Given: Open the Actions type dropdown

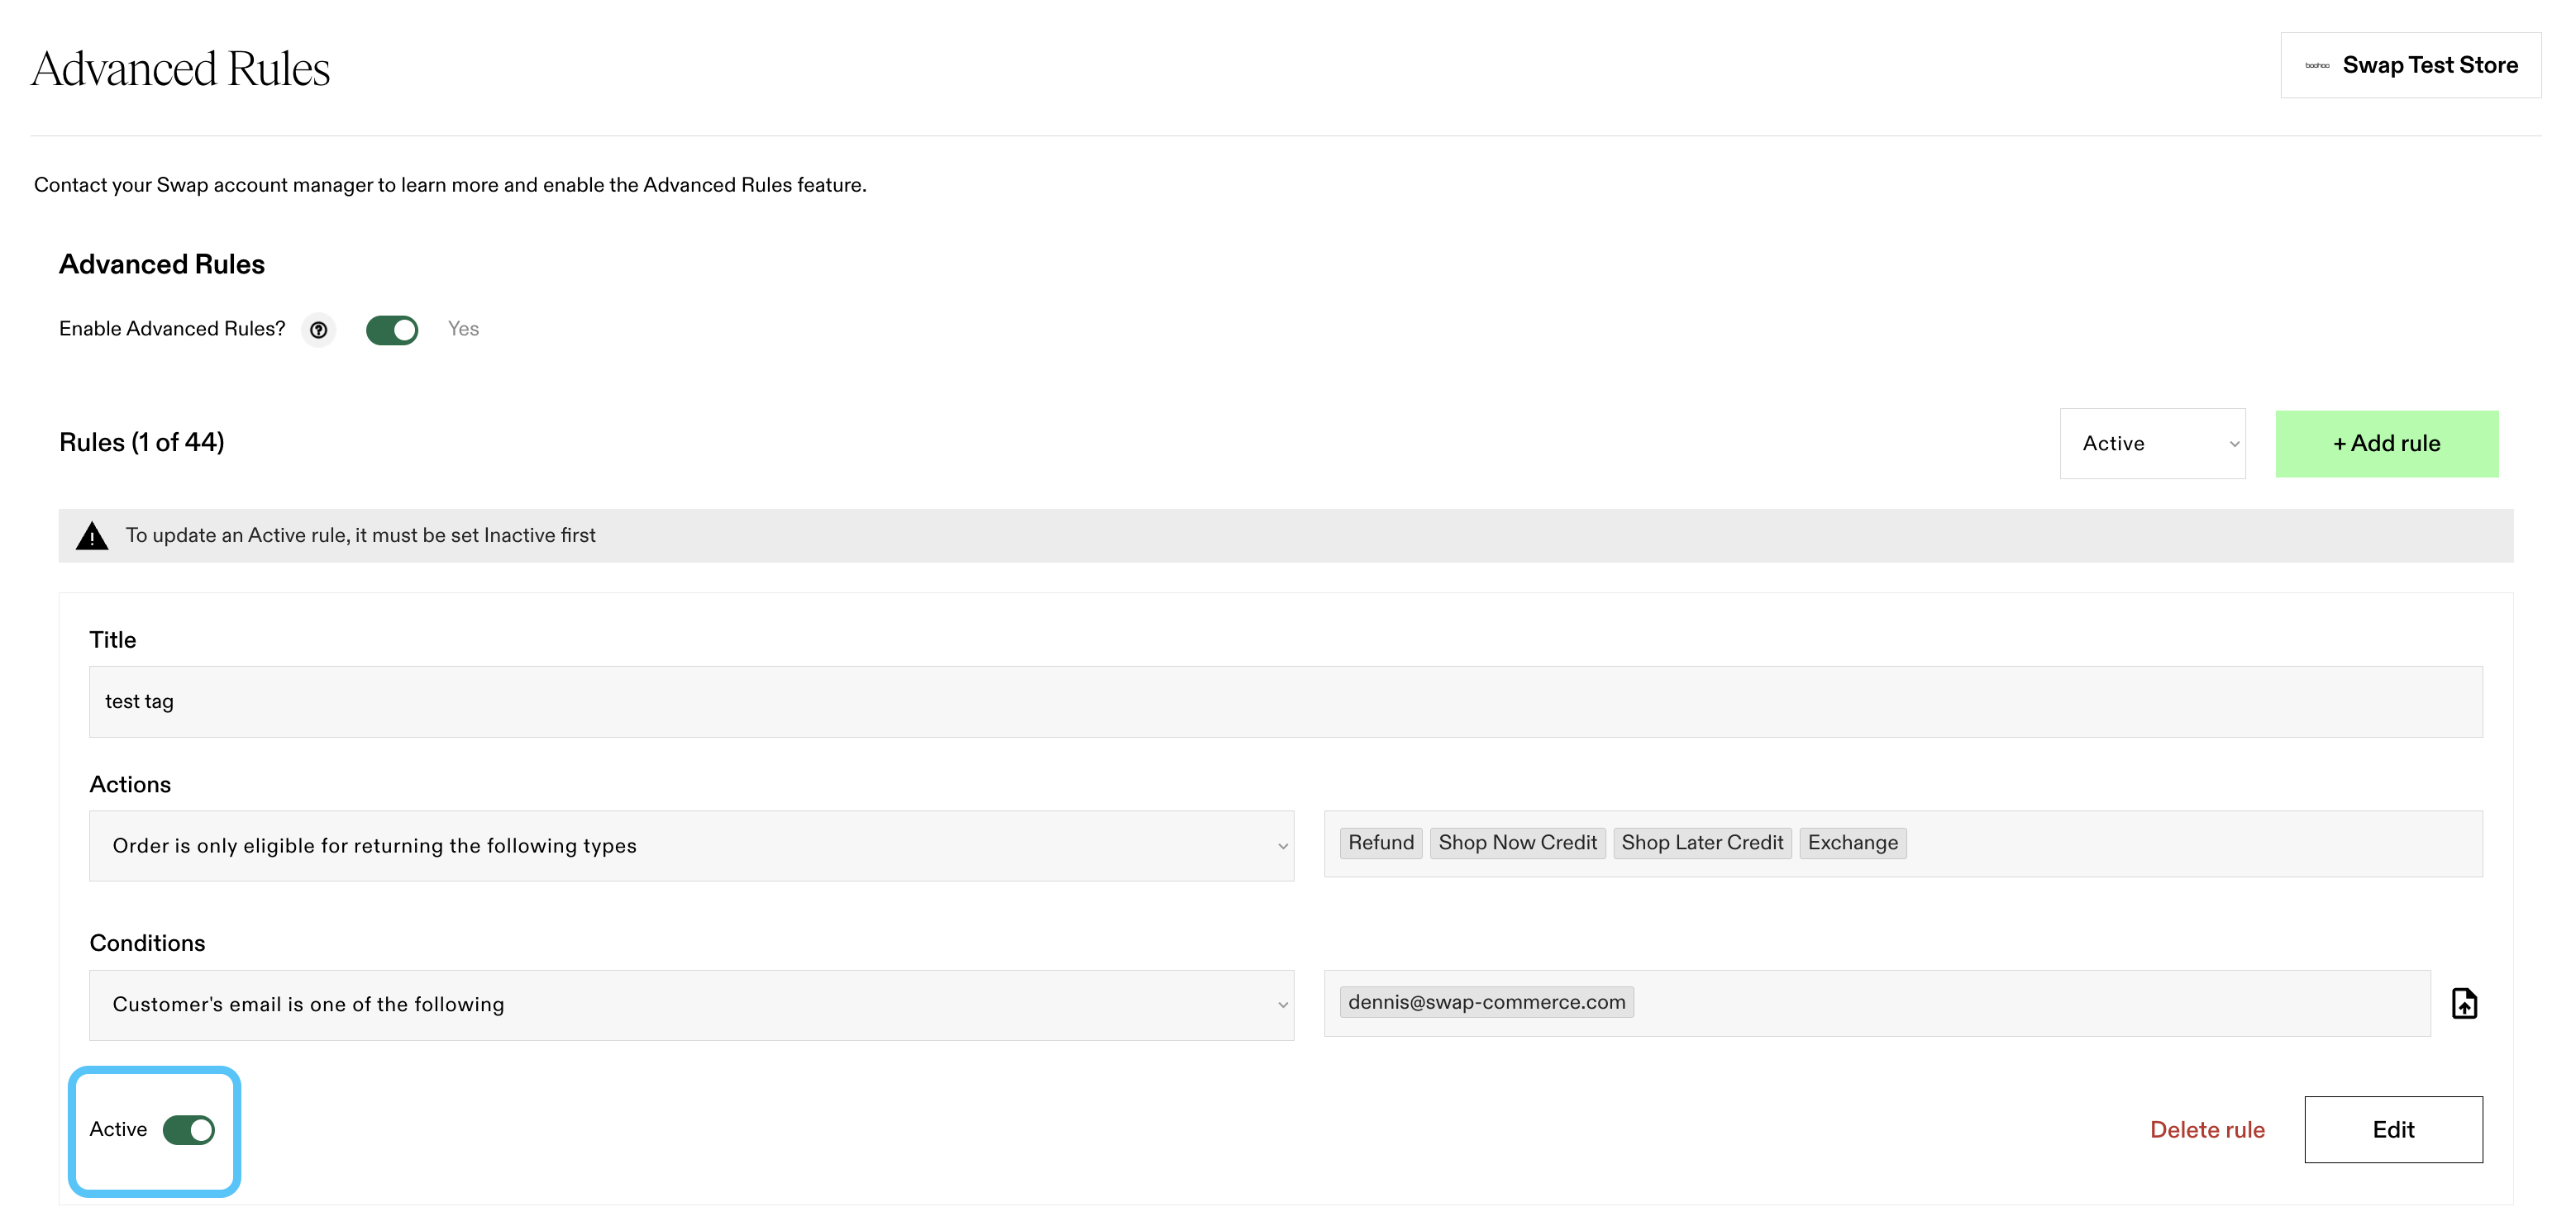Looking at the screenshot, I should coord(691,845).
